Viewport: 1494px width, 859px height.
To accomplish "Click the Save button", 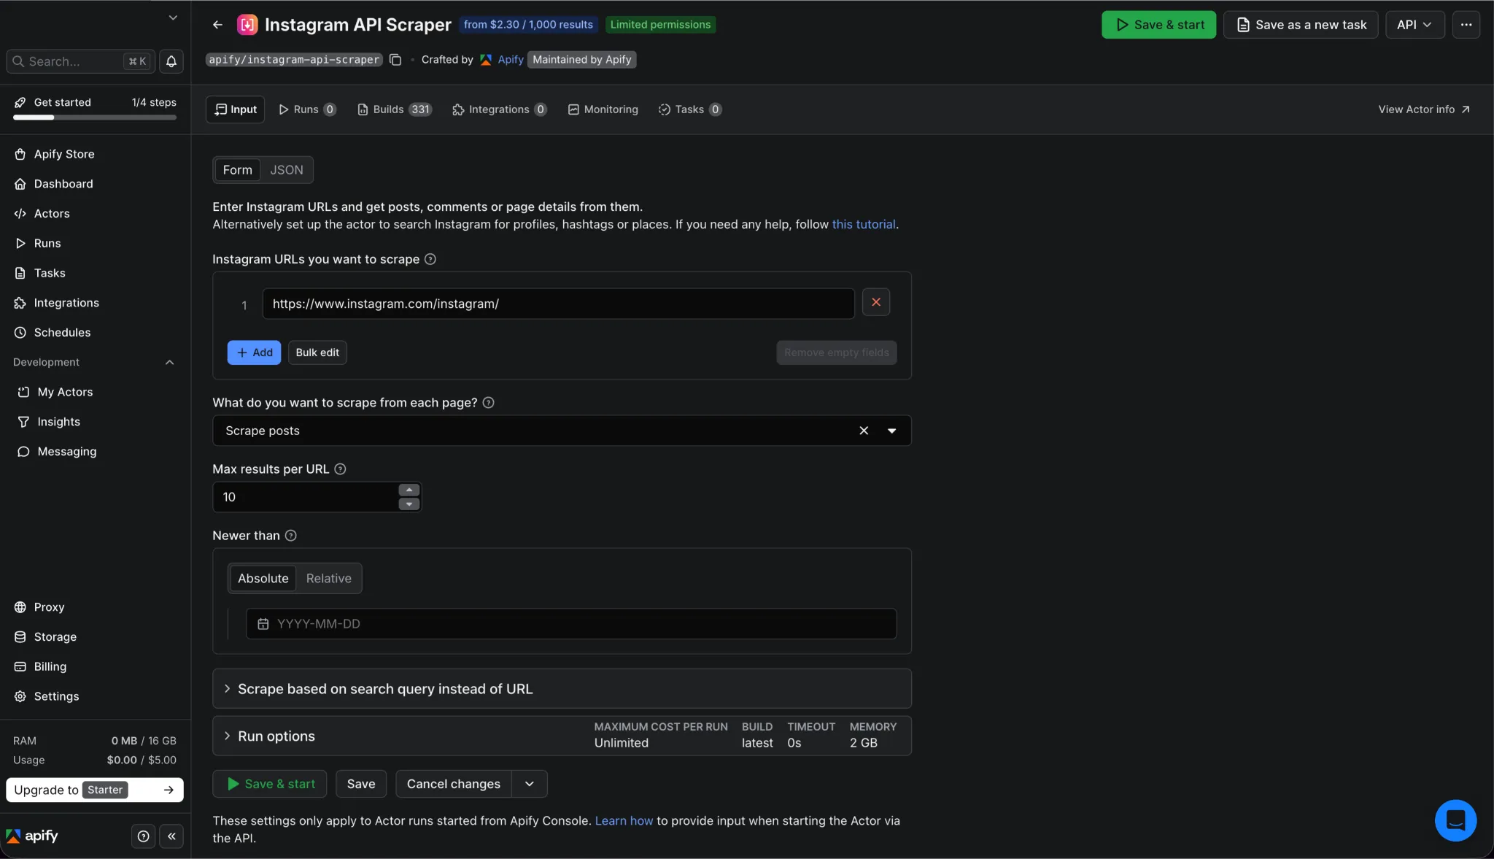I will click(361, 784).
